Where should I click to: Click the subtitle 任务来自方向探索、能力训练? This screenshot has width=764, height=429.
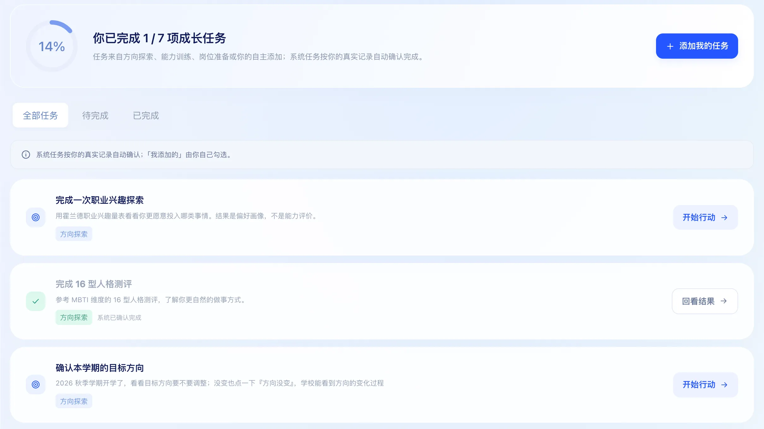(259, 57)
